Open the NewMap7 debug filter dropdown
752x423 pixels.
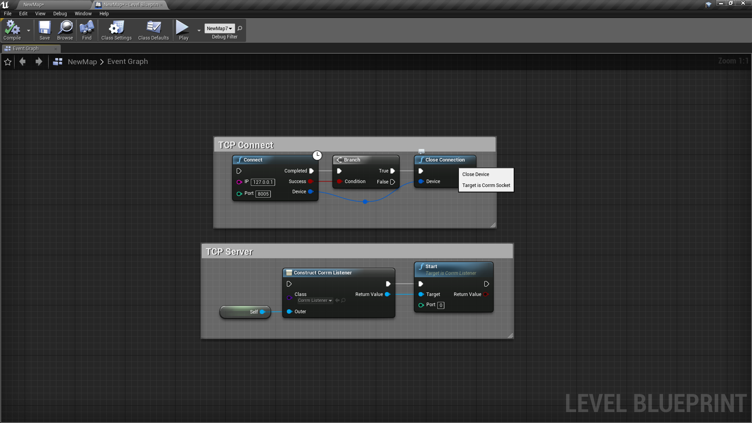pos(219,28)
